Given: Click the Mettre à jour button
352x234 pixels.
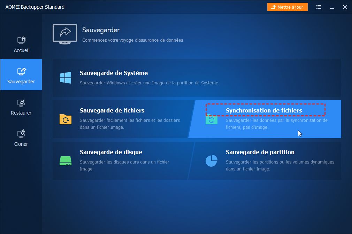Looking at the screenshot, I should click(x=287, y=7).
